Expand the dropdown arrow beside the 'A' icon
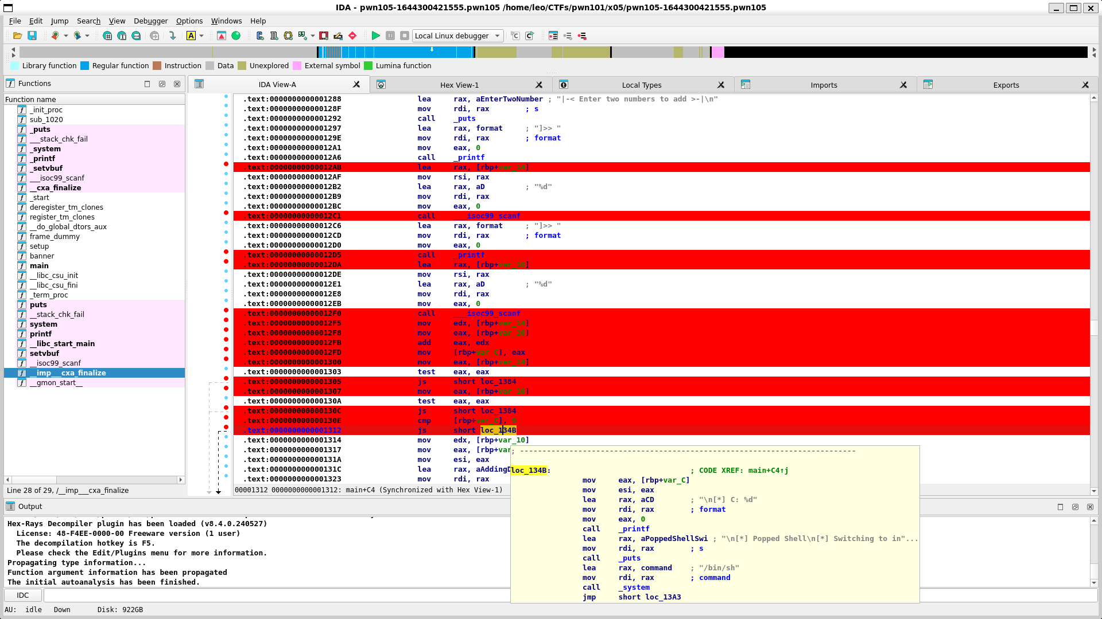This screenshot has width=1102, height=619. 201,36
